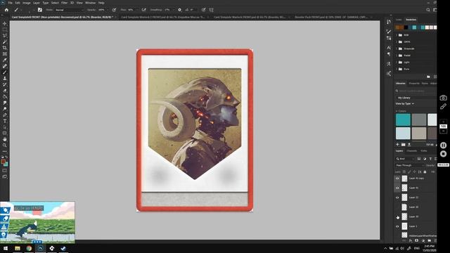This screenshot has width=450, height=253.
Task: Click the search icon at top right
Action: (x=428, y=10)
